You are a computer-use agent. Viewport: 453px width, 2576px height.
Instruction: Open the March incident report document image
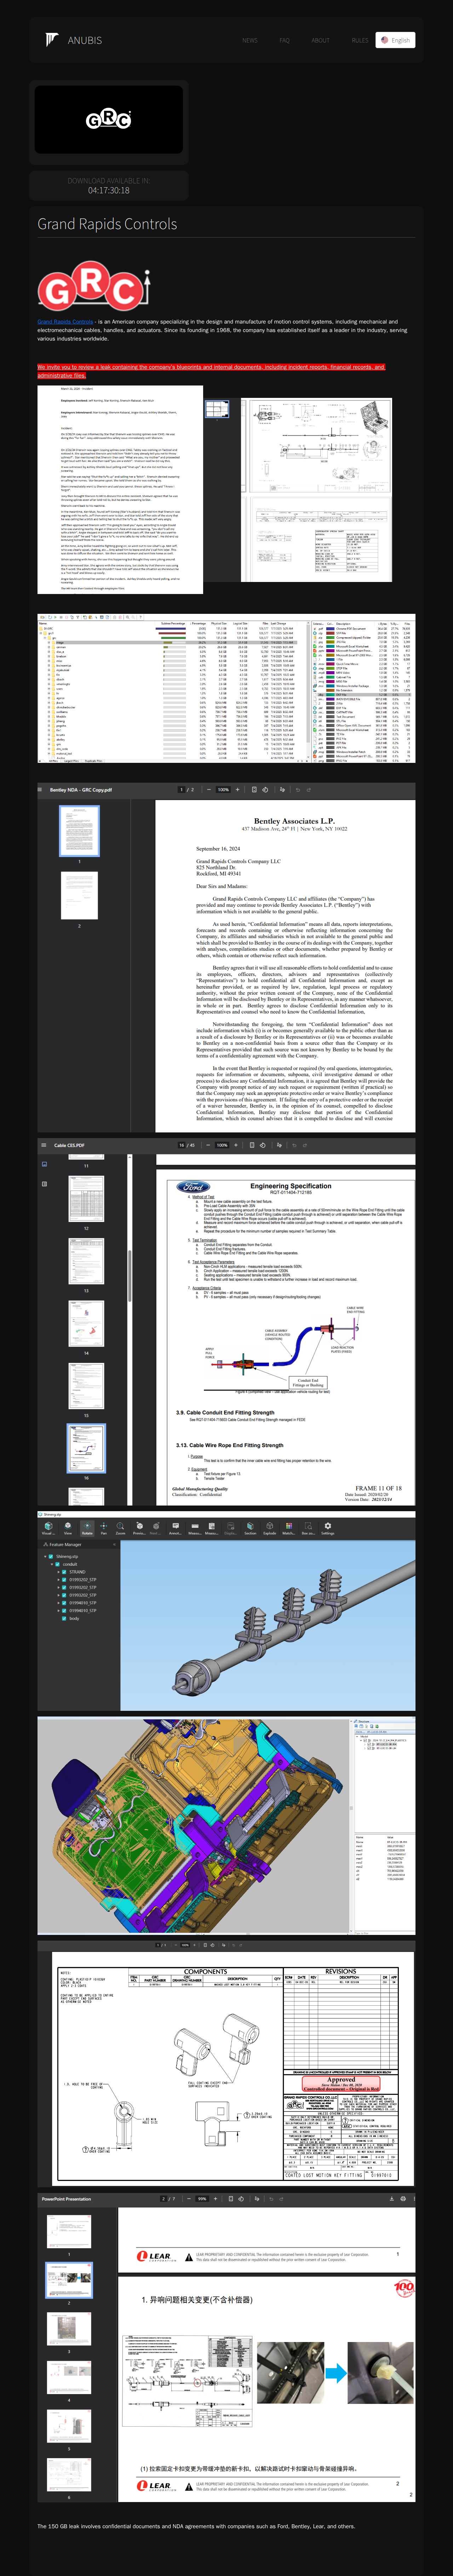pyautogui.click(x=120, y=490)
